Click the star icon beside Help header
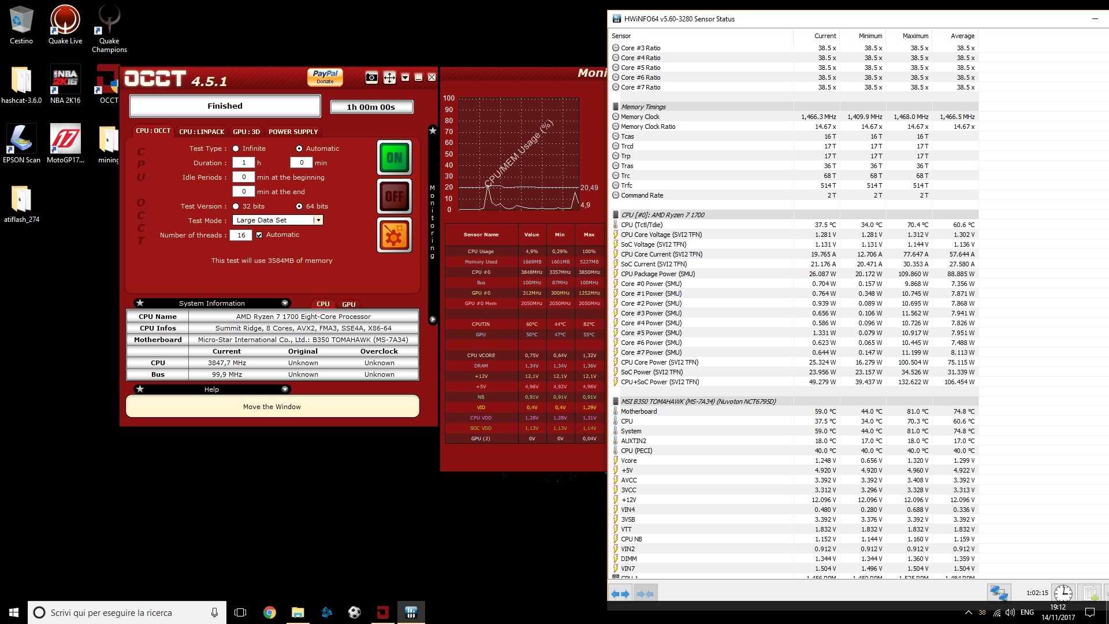The height and width of the screenshot is (624, 1109). coord(140,389)
